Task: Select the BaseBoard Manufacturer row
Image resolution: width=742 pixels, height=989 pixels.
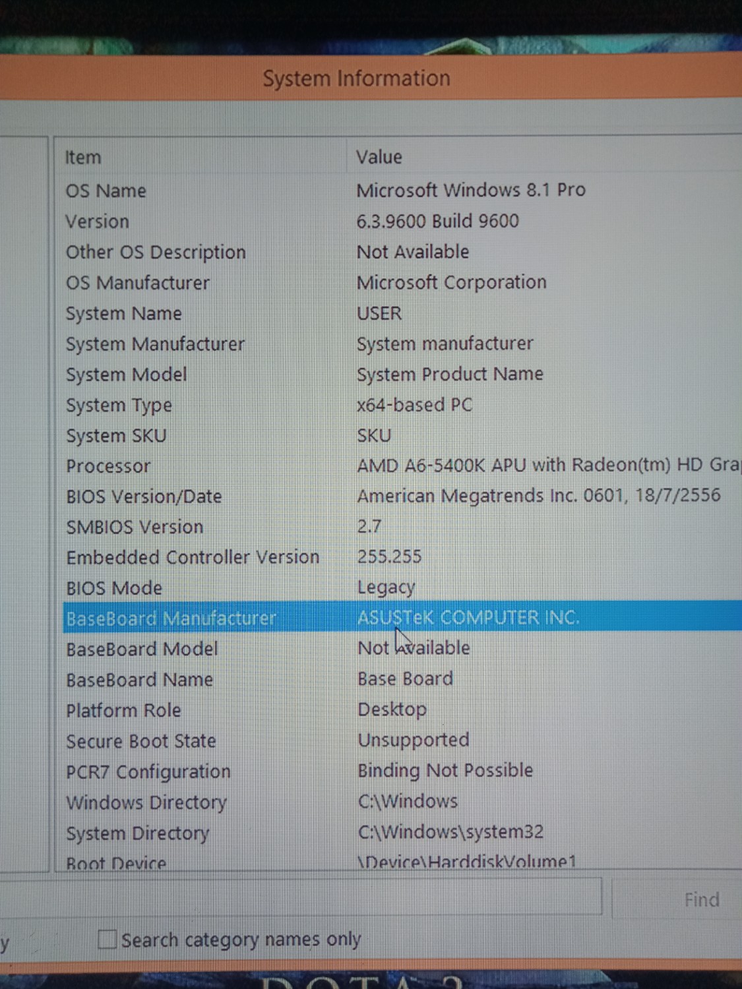Action: click(402, 618)
